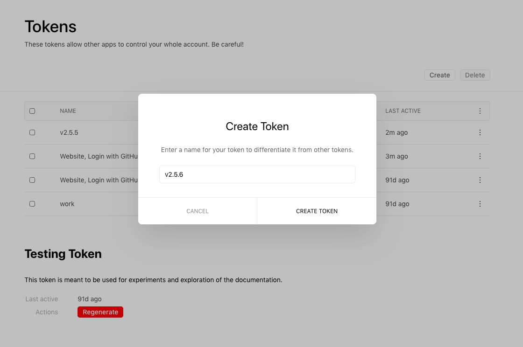Select the work token checkbox
This screenshot has width=523, height=347.
point(32,204)
